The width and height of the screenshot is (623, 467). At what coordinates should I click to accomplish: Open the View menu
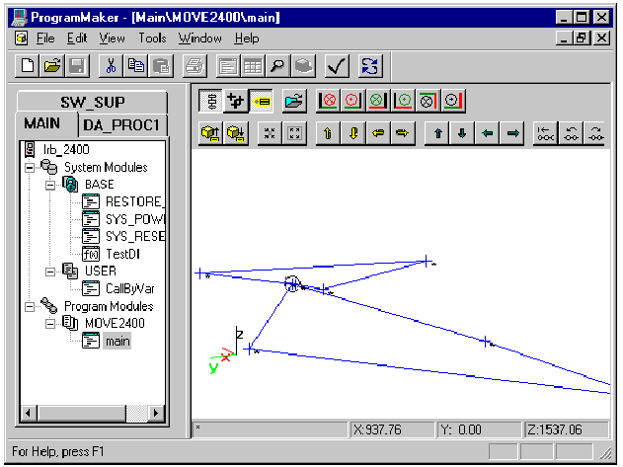(x=112, y=39)
